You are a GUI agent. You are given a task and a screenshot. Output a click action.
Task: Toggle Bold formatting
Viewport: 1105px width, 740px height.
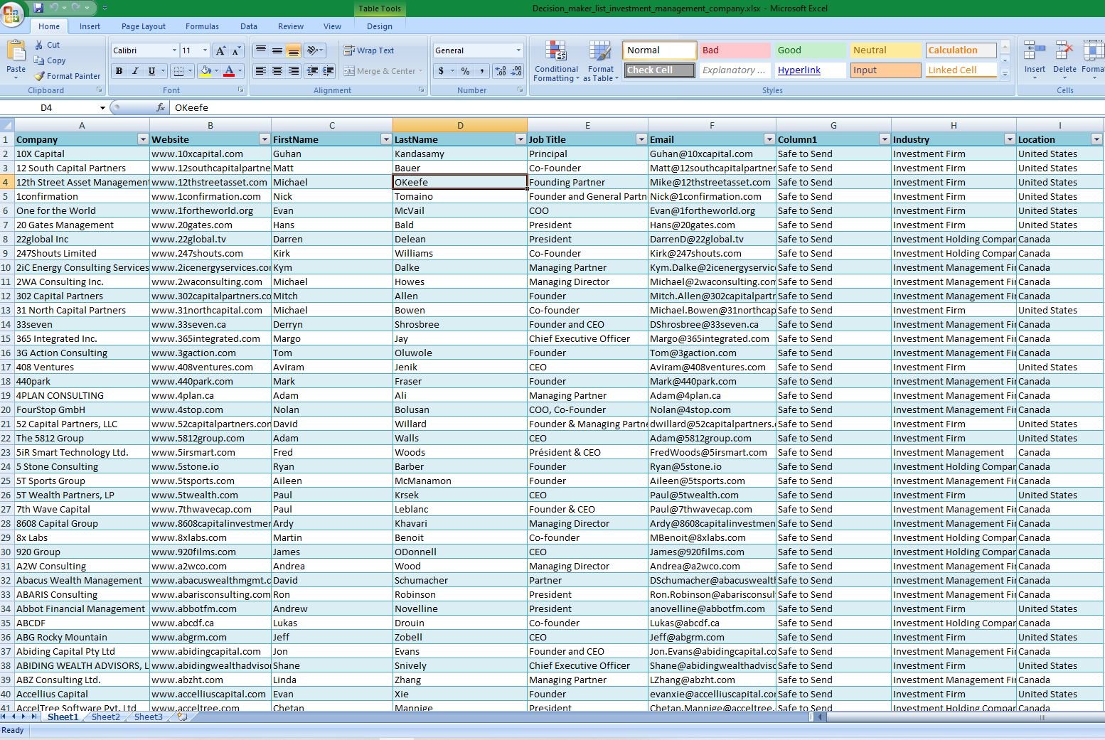[x=119, y=71]
